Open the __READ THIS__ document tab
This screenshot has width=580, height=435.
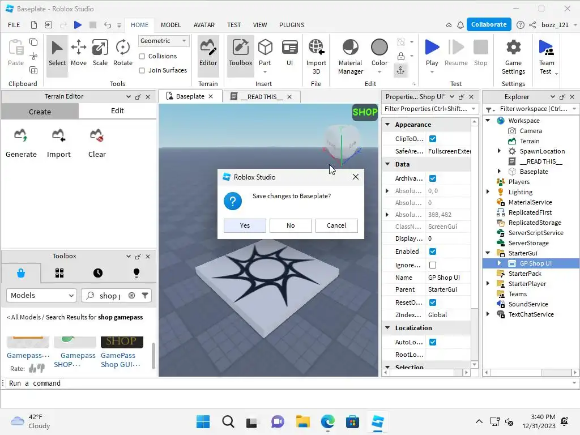262,96
